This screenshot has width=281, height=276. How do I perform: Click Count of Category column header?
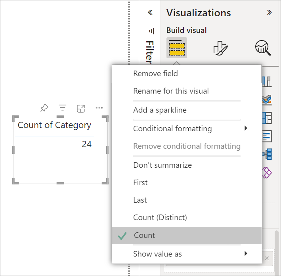[x=54, y=125]
